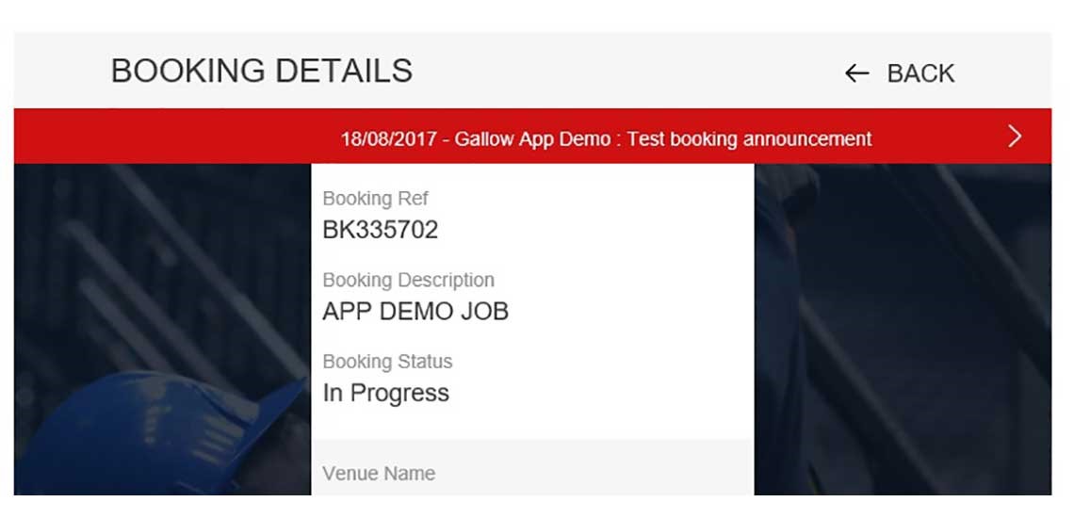The height and width of the screenshot is (518, 1074).
Task: Click the dark background right of booking card
Action: (x=904, y=330)
